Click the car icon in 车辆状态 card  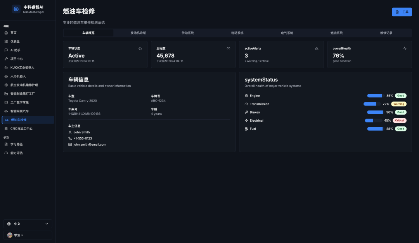pos(140,48)
